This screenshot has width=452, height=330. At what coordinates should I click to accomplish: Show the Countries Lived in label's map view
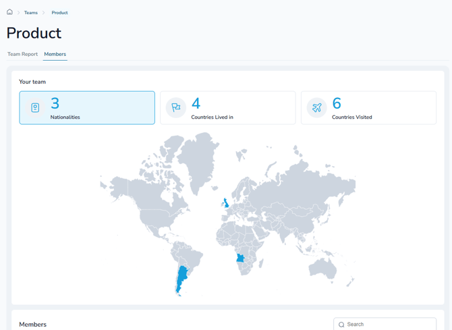pyautogui.click(x=212, y=117)
